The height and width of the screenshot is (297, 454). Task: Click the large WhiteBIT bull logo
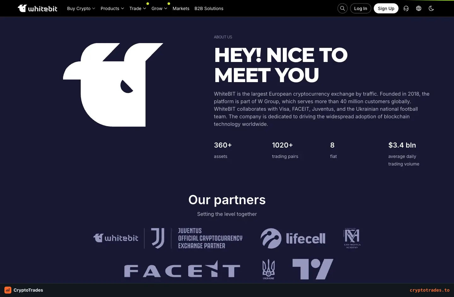[113, 85]
